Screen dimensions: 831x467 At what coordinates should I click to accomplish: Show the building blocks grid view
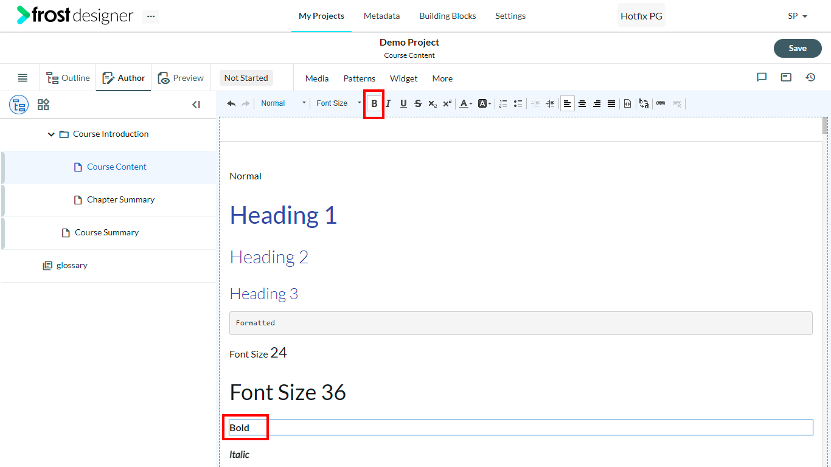click(43, 105)
